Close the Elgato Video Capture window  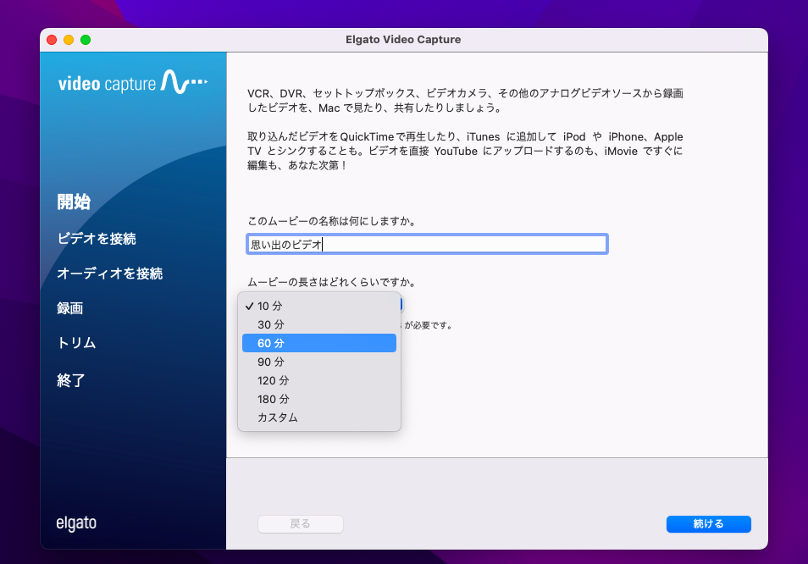tap(52, 40)
